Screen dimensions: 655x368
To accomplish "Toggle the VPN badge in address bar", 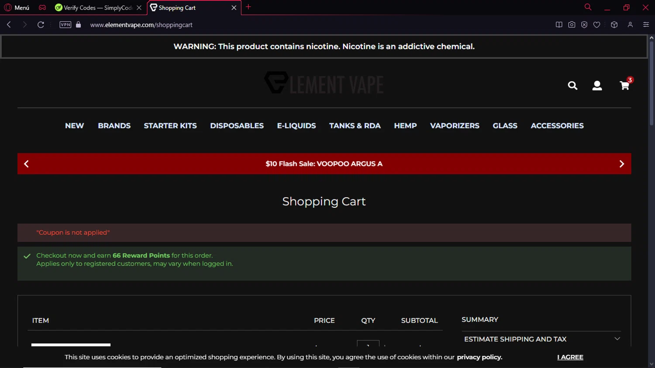I will pyautogui.click(x=65, y=25).
